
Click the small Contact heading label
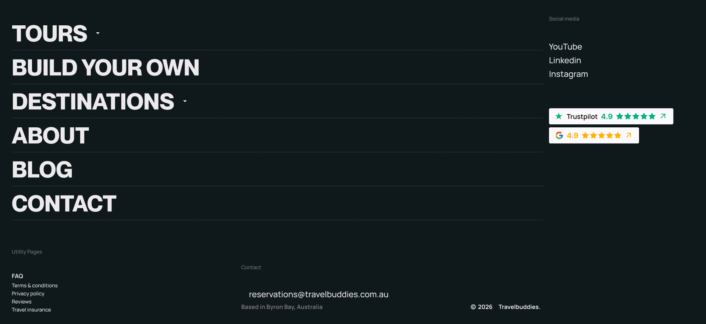pyautogui.click(x=251, y=267)
